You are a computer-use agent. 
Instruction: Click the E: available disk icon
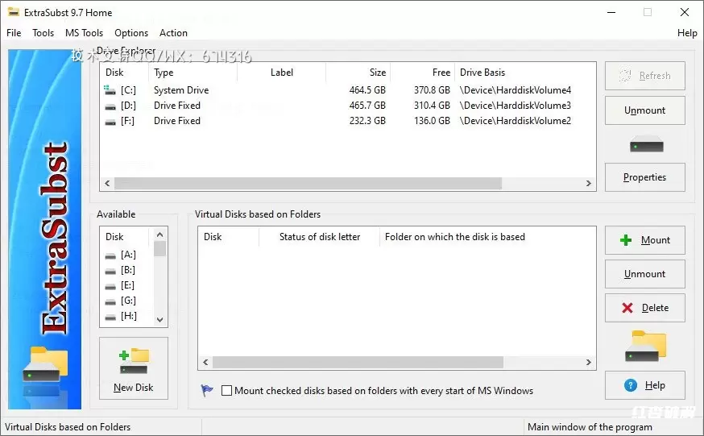[x=110, y=286]
